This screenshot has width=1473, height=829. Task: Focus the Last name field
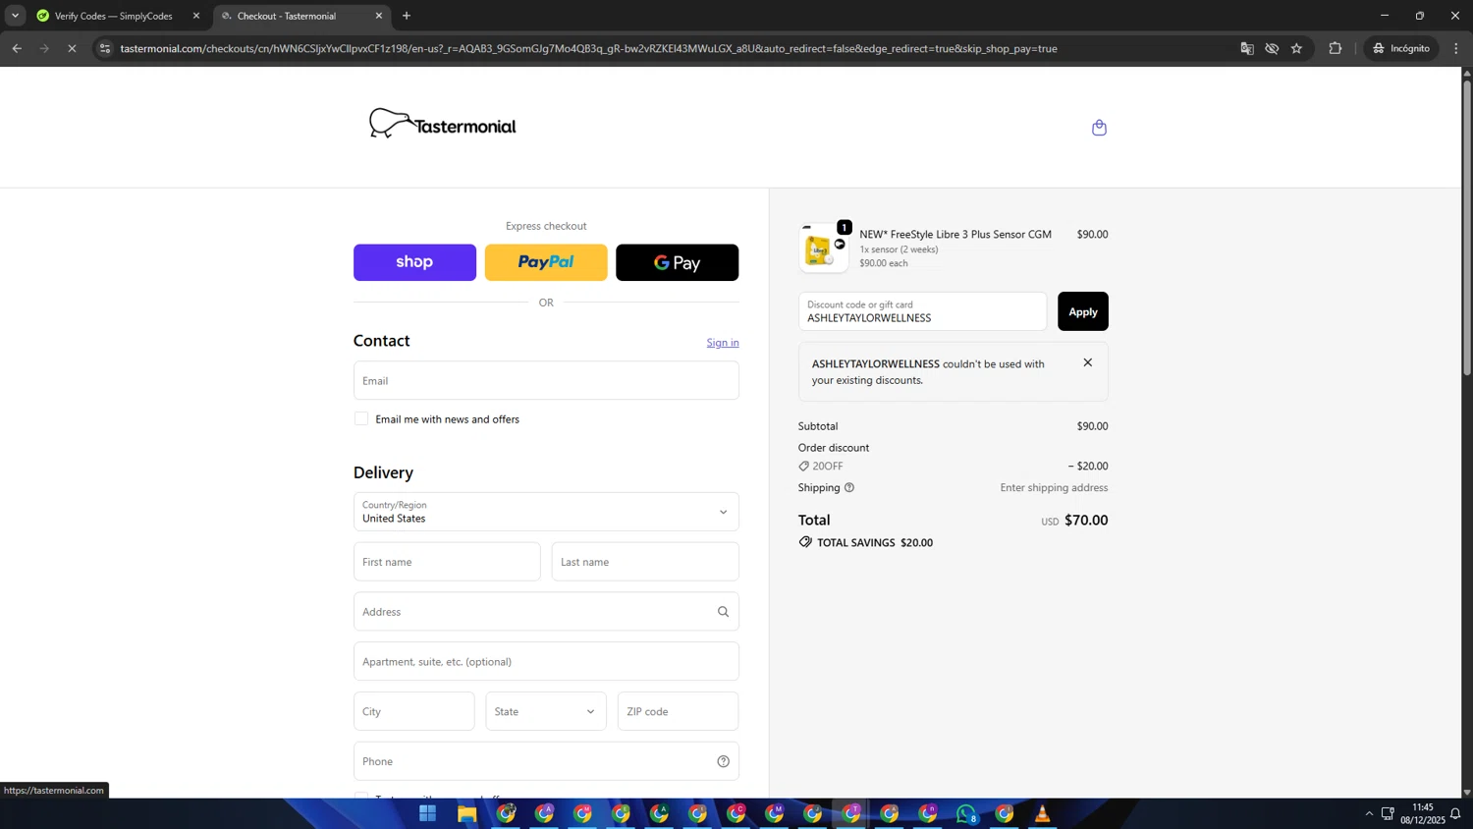pos(645,562)
